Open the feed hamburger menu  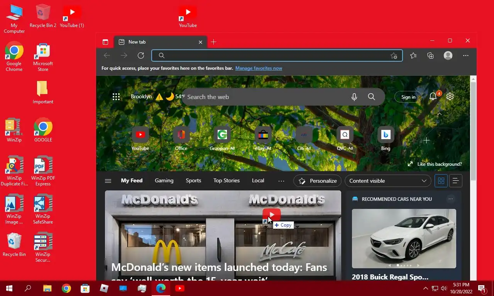tap(108, 181)
